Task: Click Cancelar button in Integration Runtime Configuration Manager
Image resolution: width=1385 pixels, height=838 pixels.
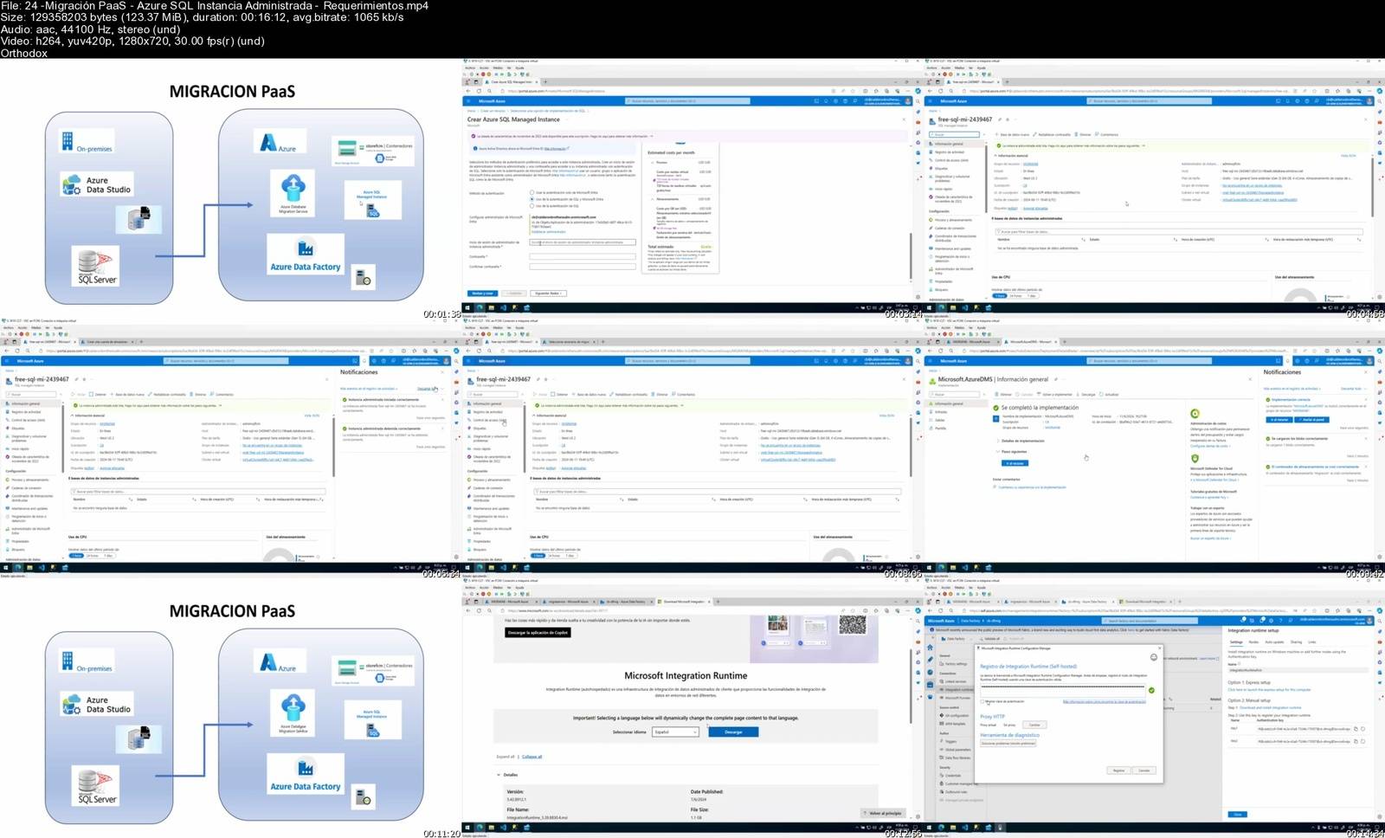Action: pos(1143,770)
